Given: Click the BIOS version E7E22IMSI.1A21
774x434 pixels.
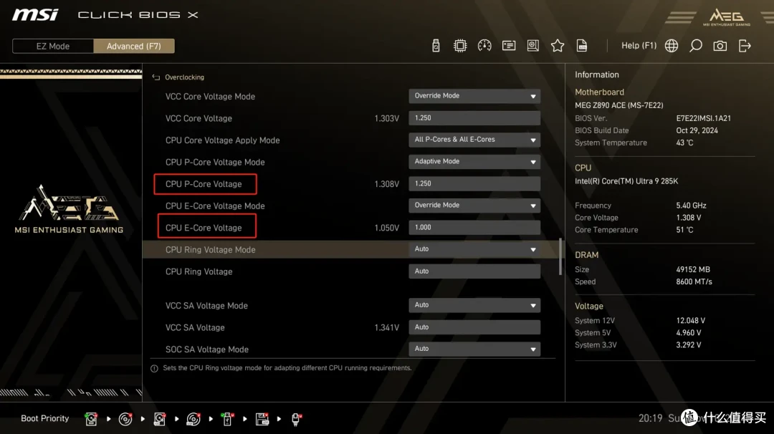Looking at the screenshot, I should (704, 118).
